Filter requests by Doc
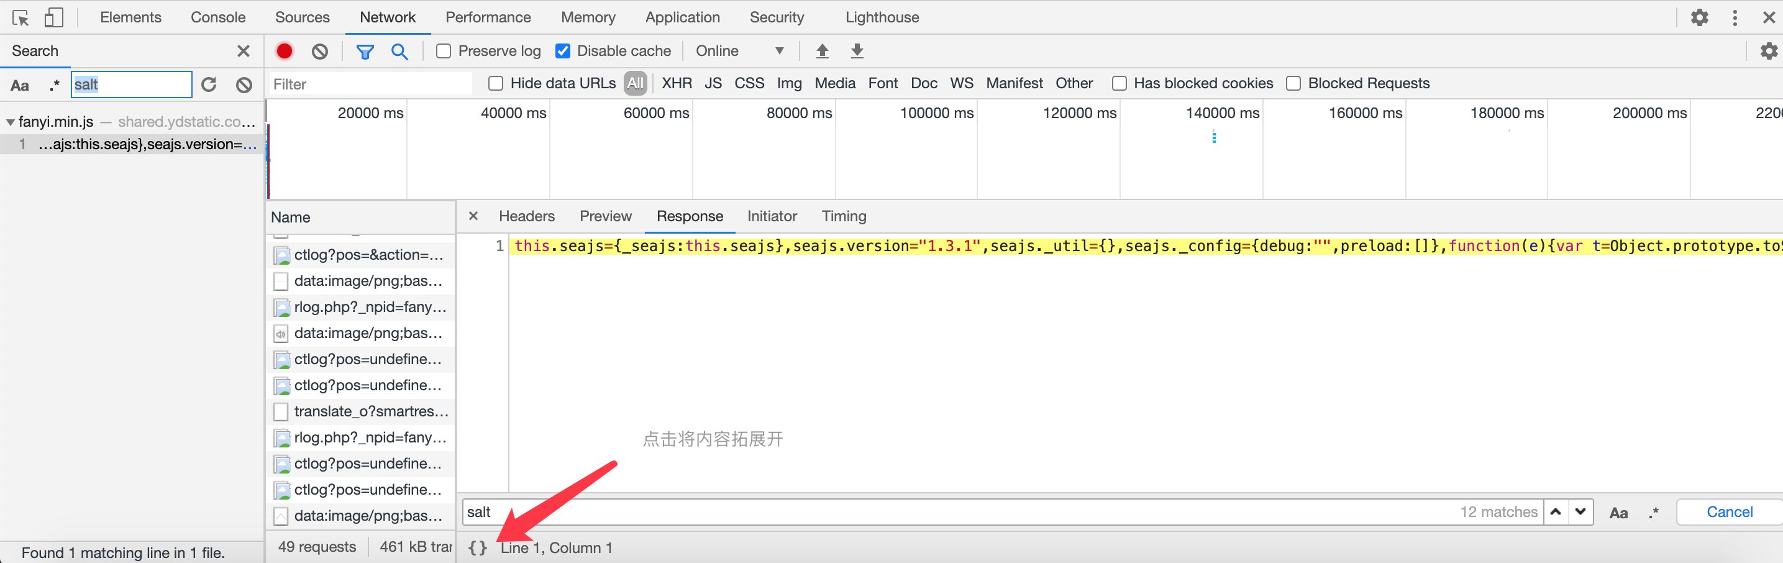 pyautogui.click(x=924, y=84)
